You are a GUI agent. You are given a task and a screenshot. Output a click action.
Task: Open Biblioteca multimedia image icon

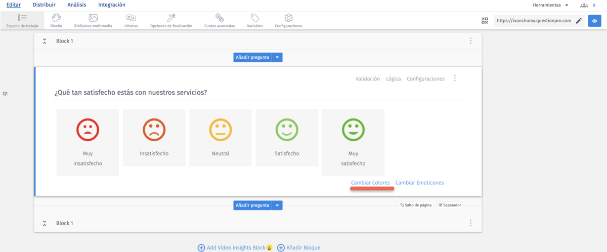coord(93,18)
